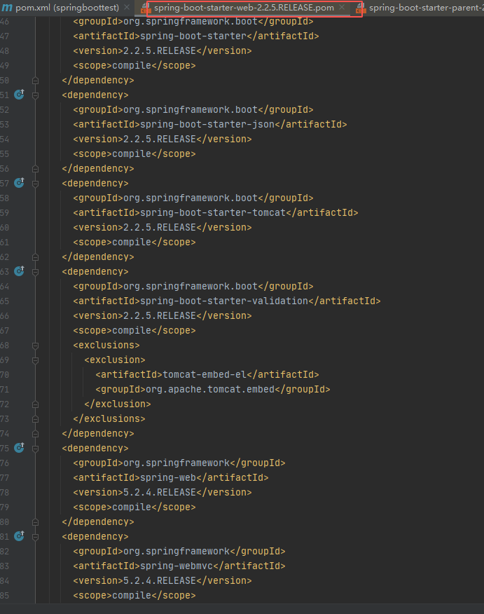Click fold end marker on line 50
This screenshot has height=614, width=484.
35,81
